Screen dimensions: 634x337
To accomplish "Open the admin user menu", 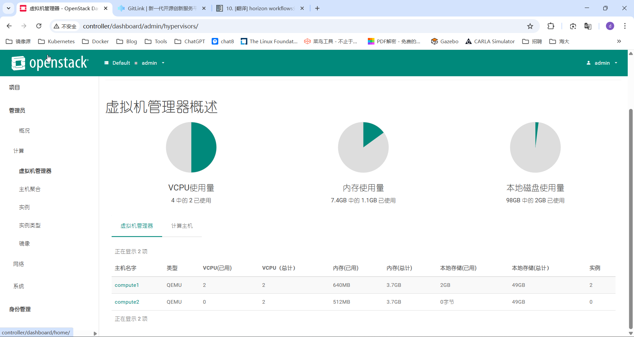I will [x=602, y=63].
